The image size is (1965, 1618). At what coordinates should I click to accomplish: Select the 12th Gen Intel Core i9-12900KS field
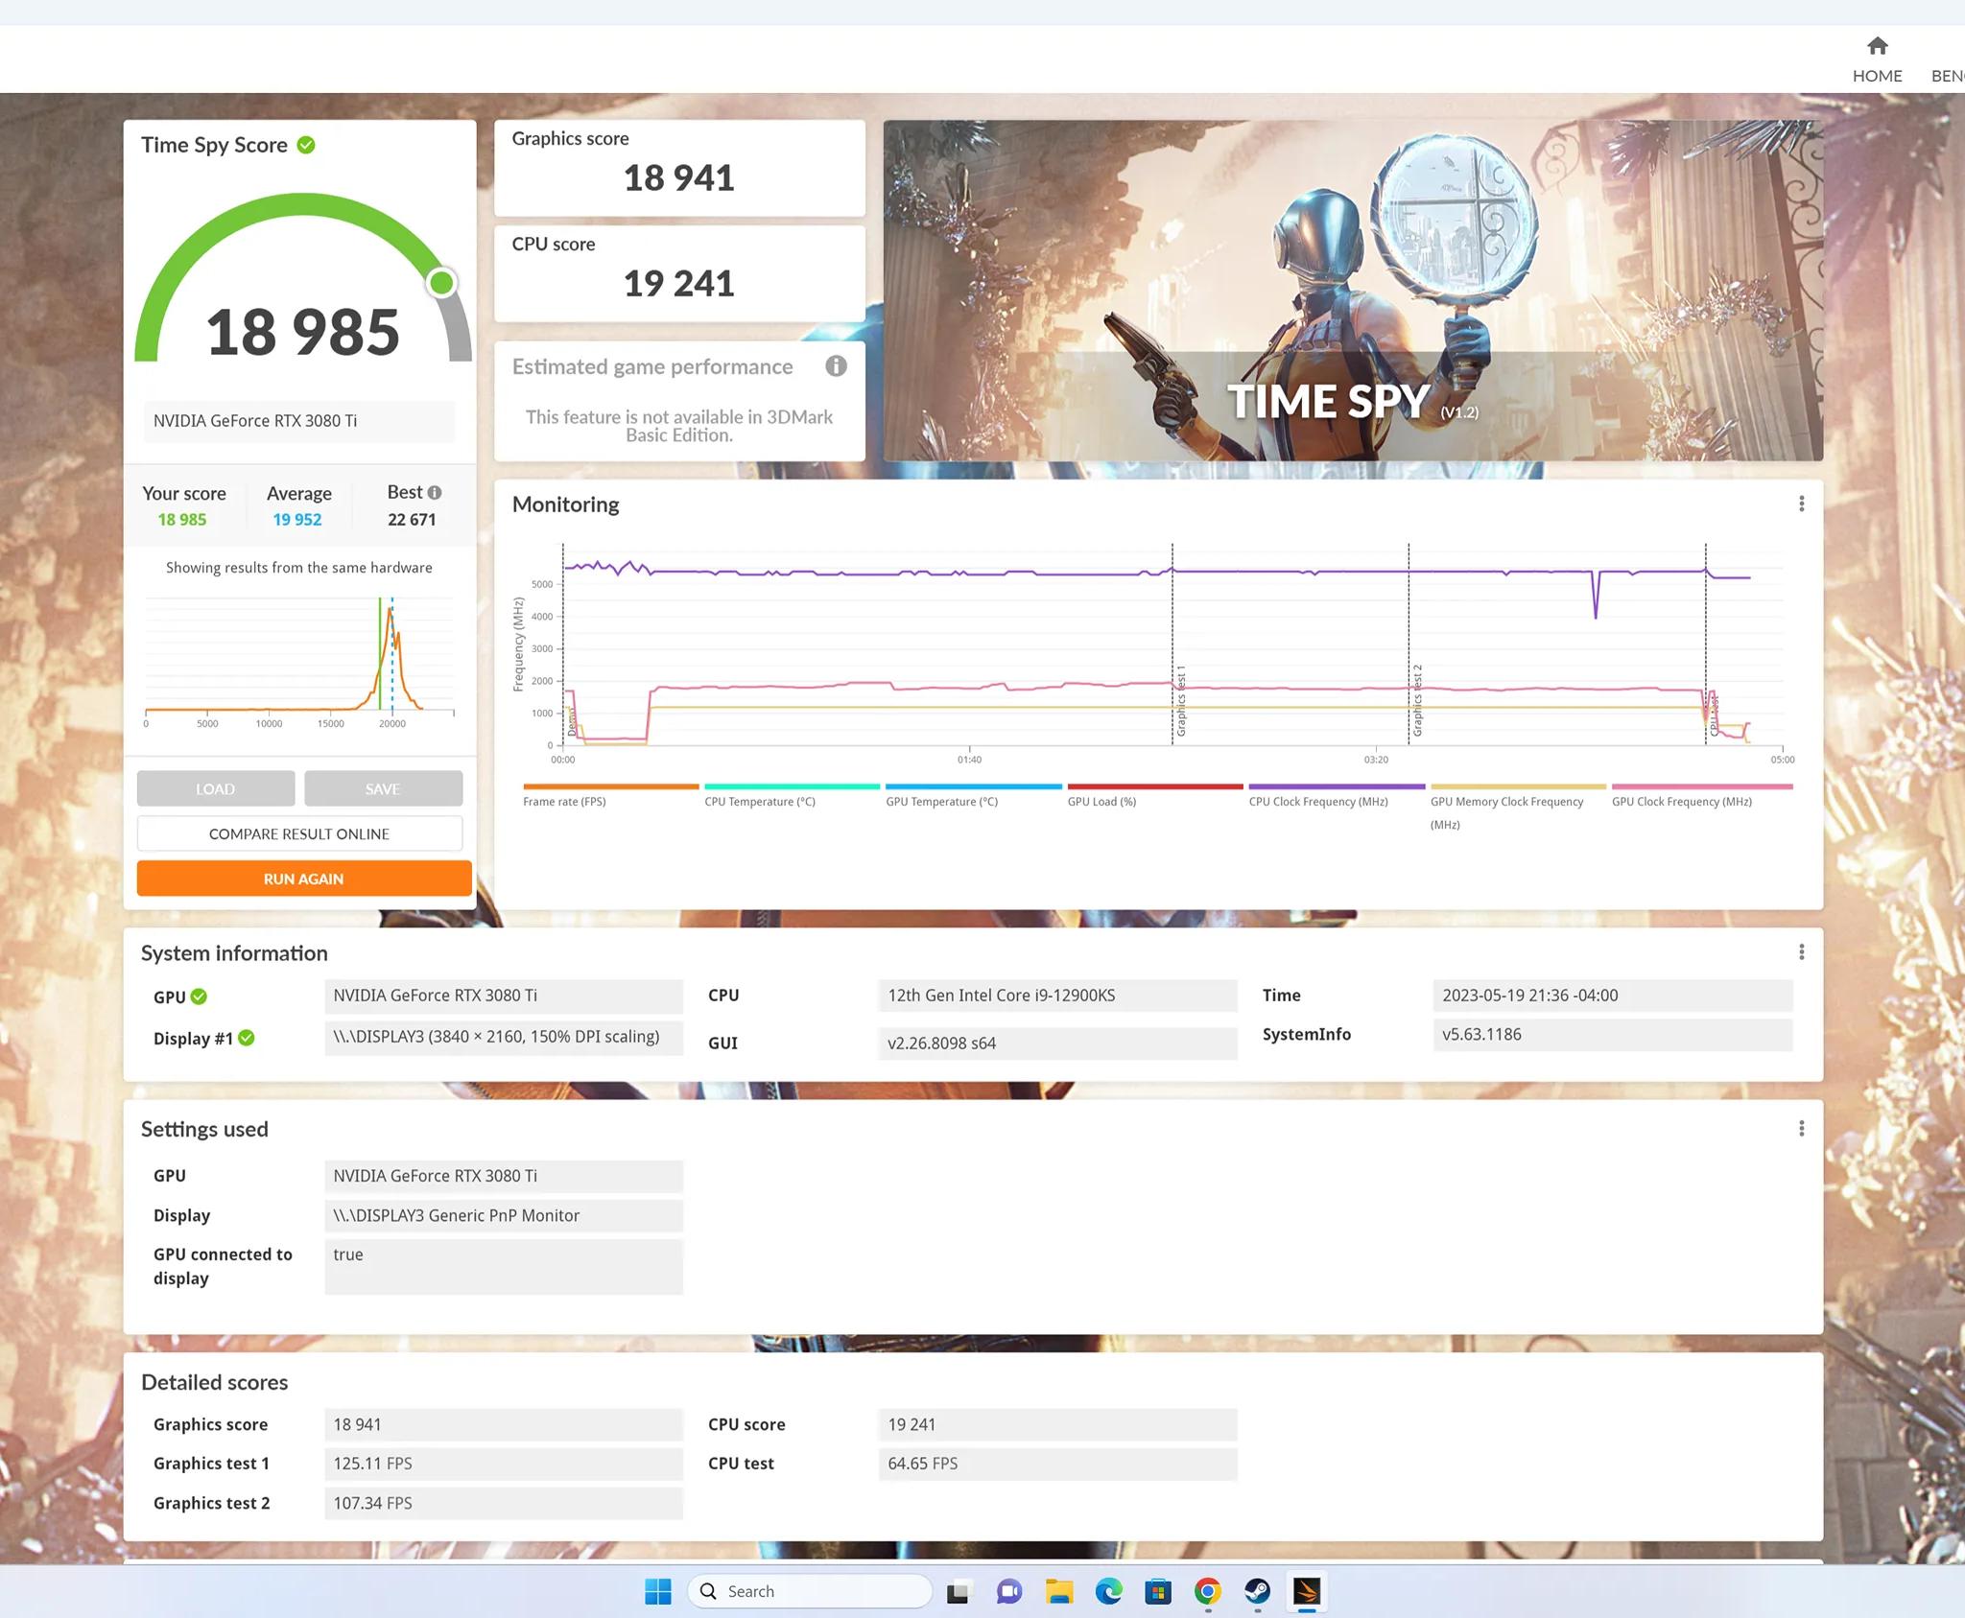point(1057,996)
